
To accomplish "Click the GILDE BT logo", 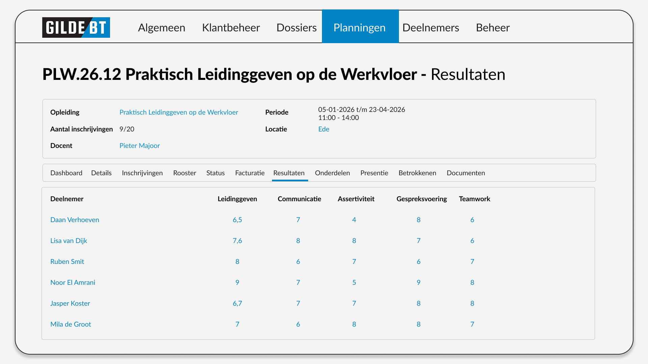I will click(x=76, y=27).
